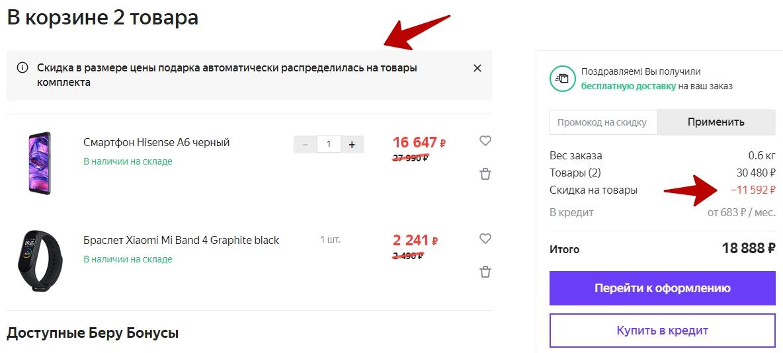Click the Доступные Беру Бонусы heading
Viewport: 783px width, 353px height.
(x=93, y=333)
